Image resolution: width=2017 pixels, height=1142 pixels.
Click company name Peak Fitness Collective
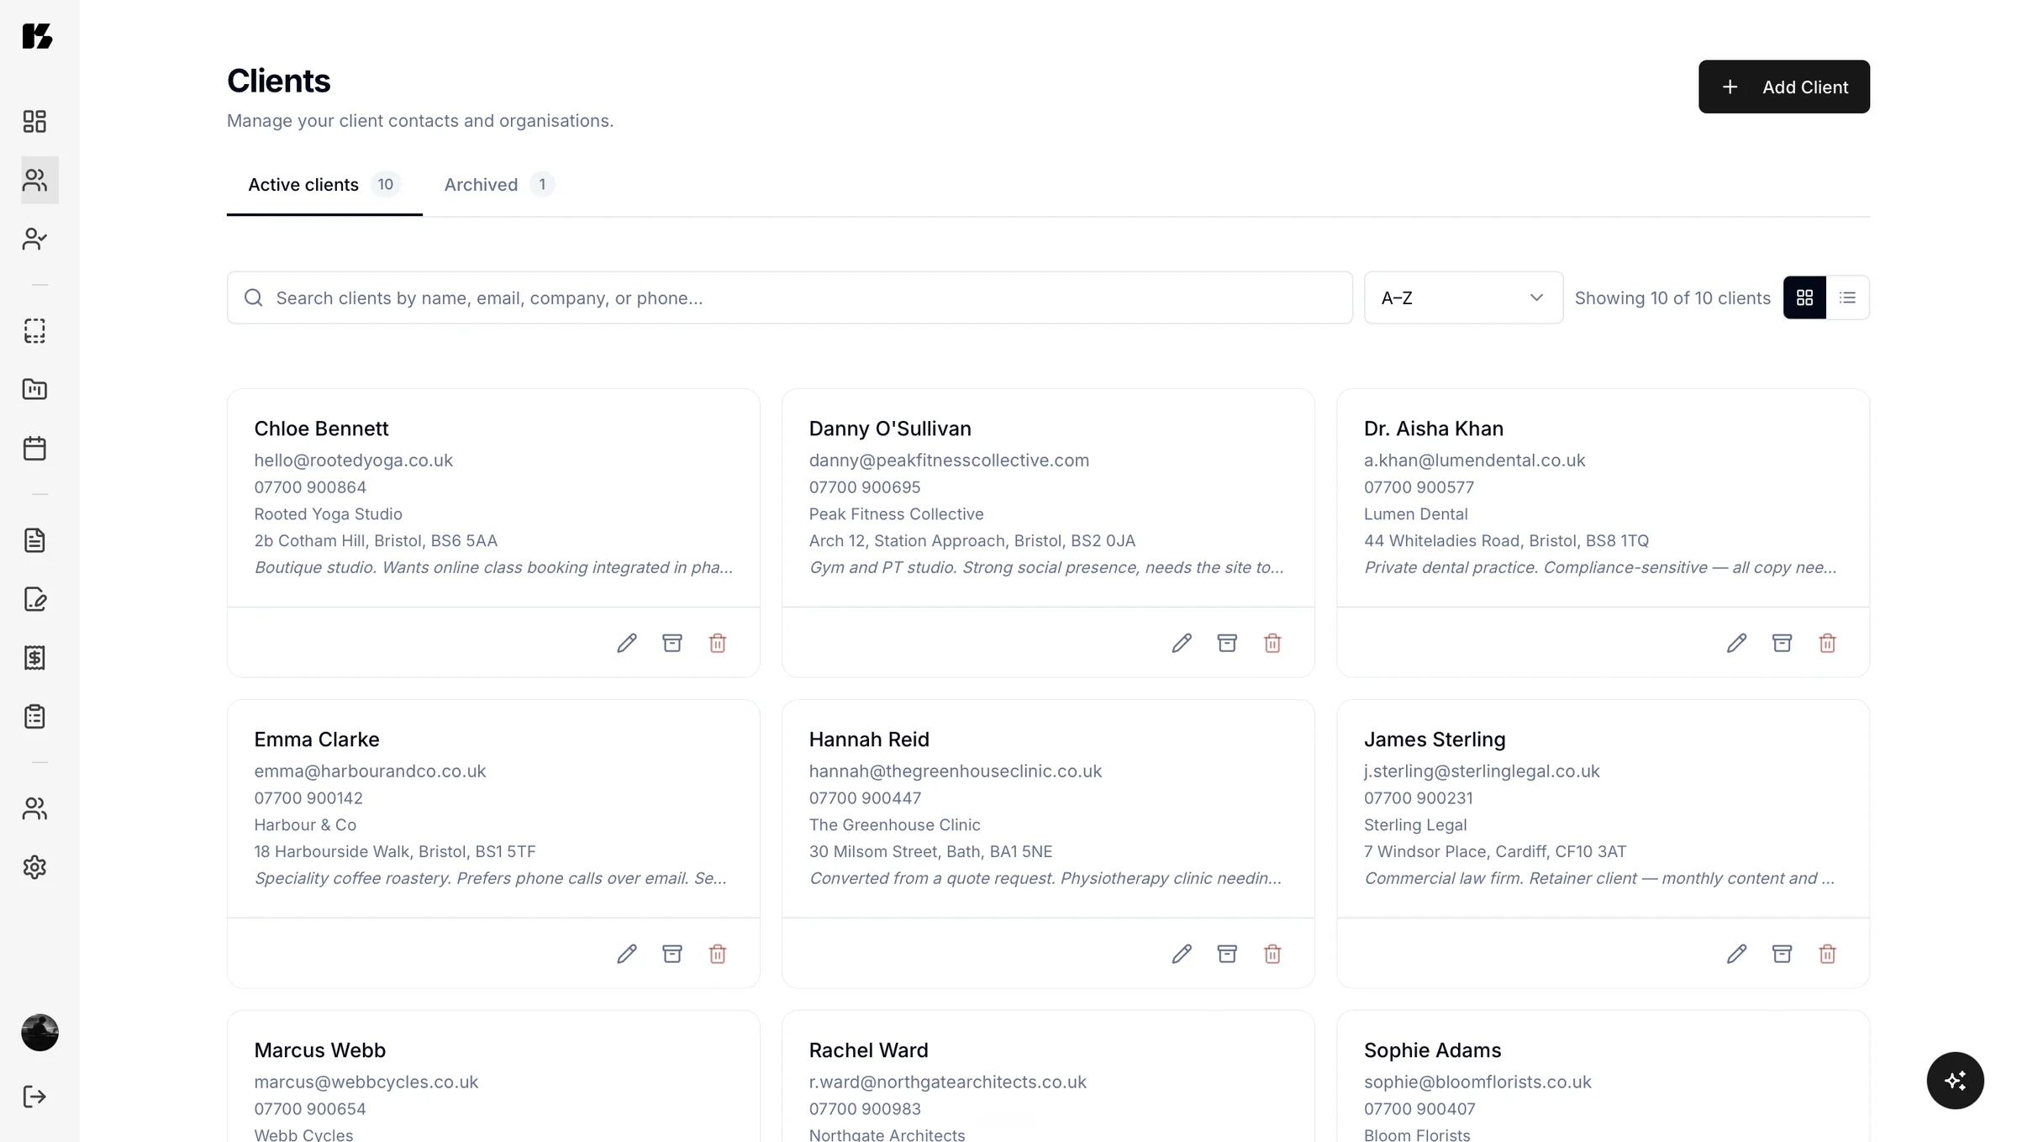pyautogui.click(x=896, y=514)
